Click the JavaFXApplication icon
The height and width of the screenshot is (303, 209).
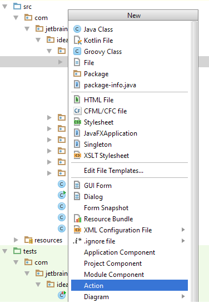77,133
